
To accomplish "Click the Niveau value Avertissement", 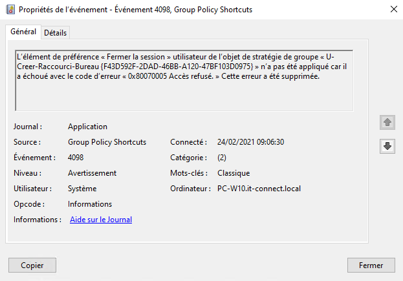I will 92,173.
